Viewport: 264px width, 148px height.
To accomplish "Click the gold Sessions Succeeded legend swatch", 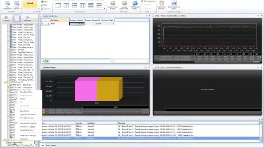I will point(44,113).
